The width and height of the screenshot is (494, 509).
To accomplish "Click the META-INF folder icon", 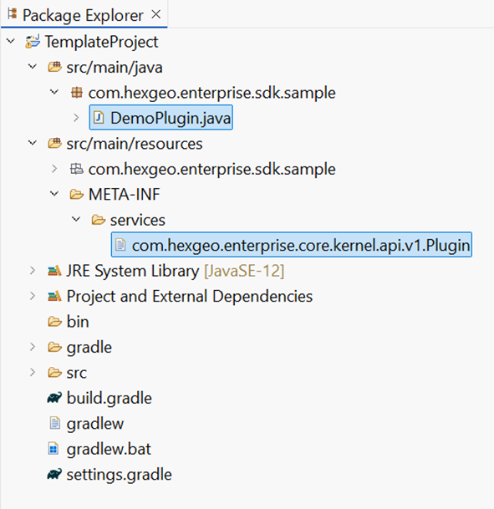I will (77, 195).
